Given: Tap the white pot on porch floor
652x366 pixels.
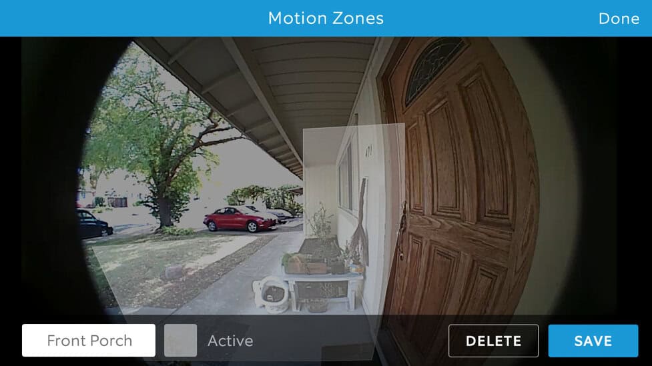Looking at the screenshot, I should coord(272,294).
